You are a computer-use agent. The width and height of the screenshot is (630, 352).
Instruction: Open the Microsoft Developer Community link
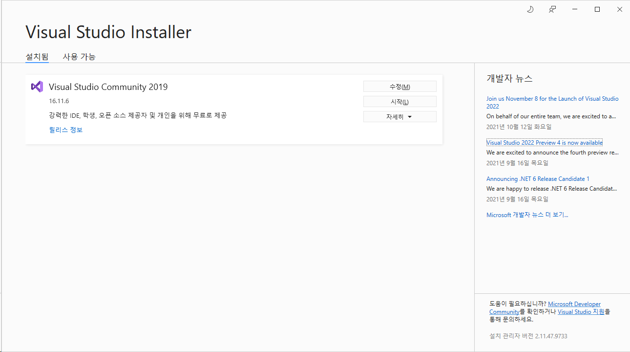tap(545, 308)
